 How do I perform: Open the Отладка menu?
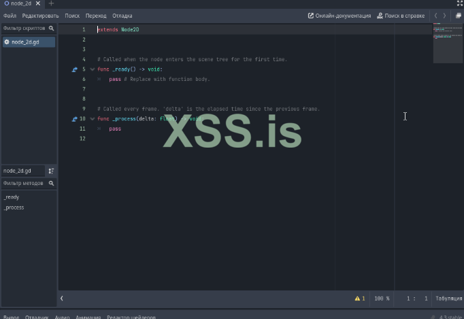point(122,16)
